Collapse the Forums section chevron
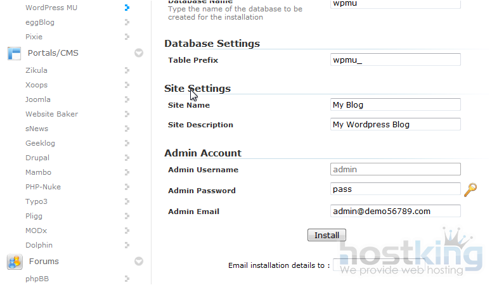The image size is (492, 285). (x=139, y=262)
